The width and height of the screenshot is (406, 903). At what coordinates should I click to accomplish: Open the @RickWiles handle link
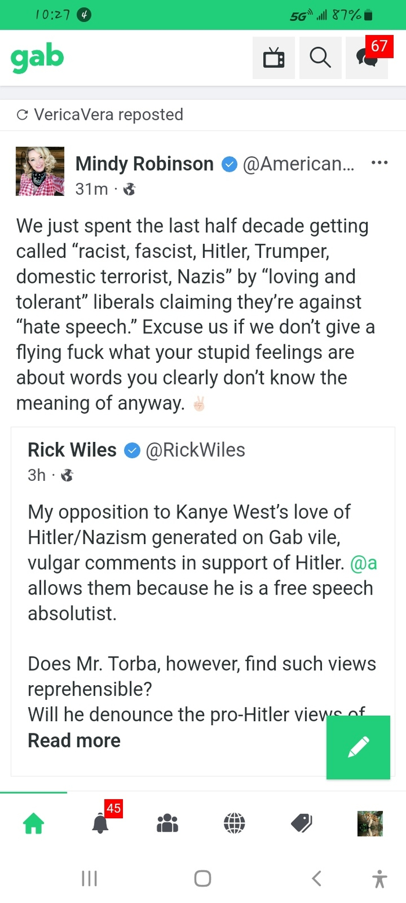[x=195, y=449]
